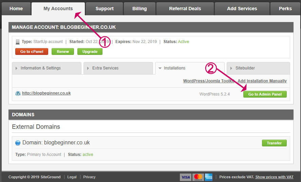This screenshot has height=182, width=301.
Task: Click the Add Installation Manually link
Action: click(262, 81)
